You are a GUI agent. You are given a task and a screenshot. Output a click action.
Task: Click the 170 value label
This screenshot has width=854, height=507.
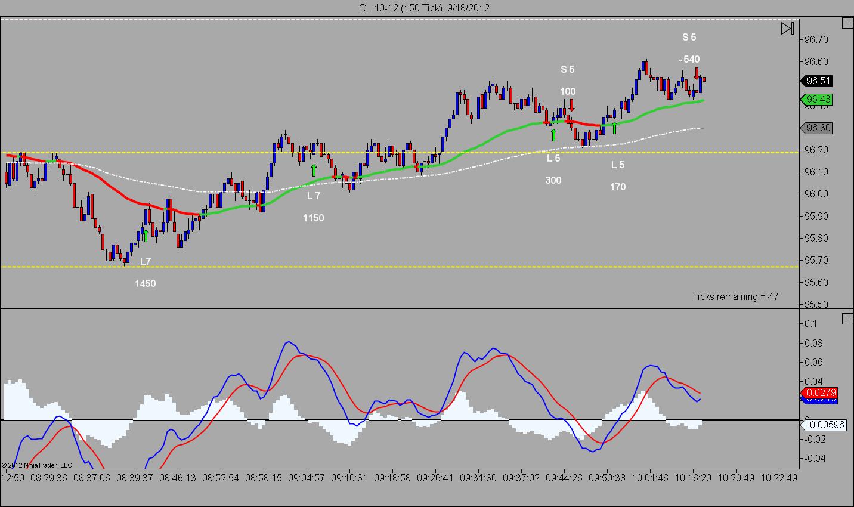tap(618, 187)
